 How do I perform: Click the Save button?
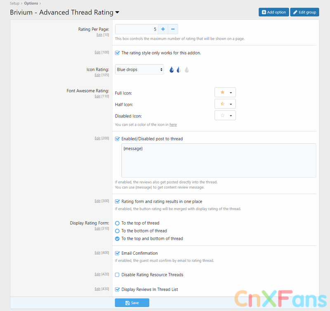pos(132,303)
